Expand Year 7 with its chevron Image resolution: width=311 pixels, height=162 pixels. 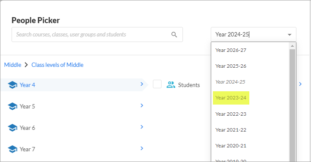[142, 148]
